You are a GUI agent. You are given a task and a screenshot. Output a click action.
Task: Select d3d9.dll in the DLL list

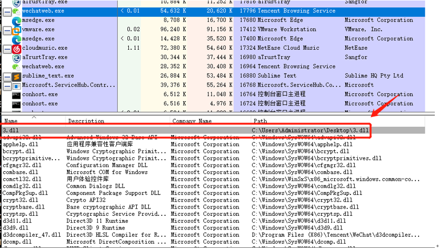(15, 228)
